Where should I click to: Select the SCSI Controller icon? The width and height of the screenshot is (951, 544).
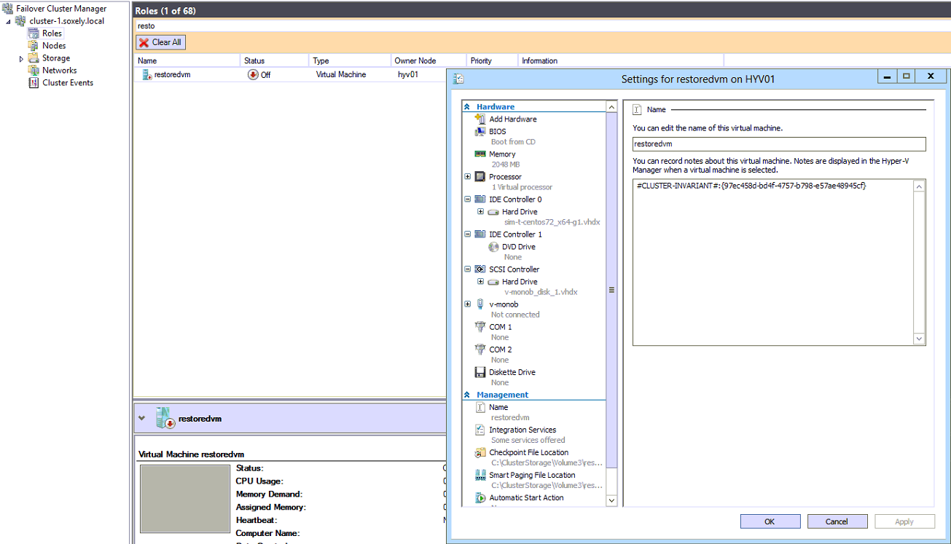tap(480, 269)
